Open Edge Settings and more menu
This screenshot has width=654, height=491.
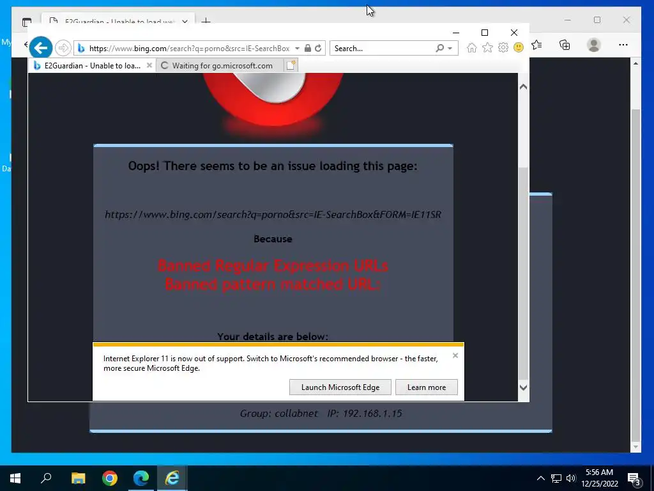point(623,45)
